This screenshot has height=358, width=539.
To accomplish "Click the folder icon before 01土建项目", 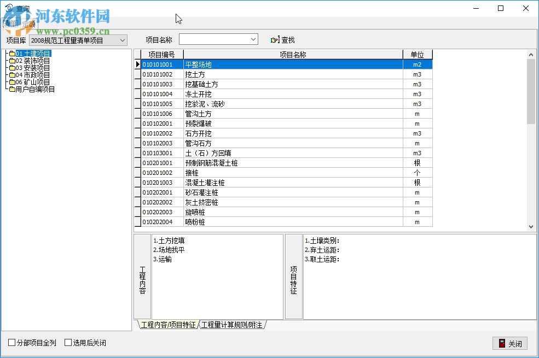I will click(x=13, y=54).
